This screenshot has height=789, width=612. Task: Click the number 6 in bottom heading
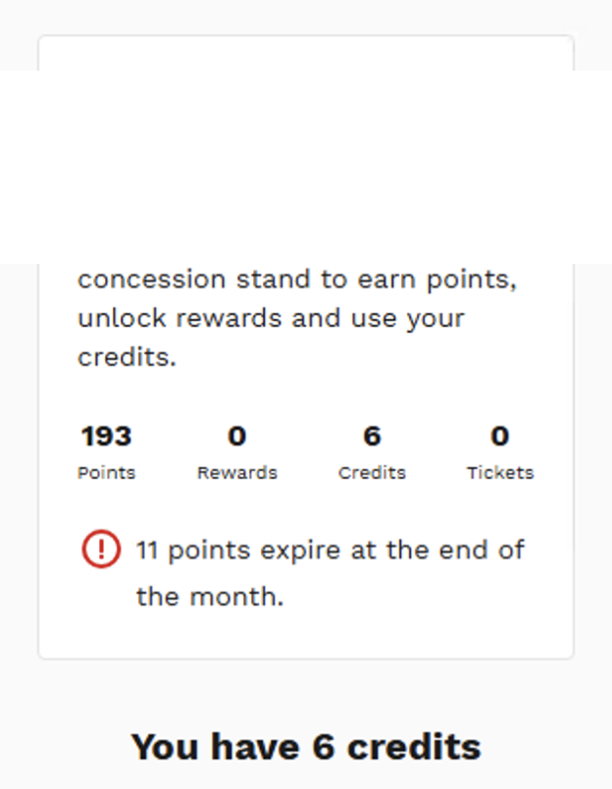coord(324,747)
